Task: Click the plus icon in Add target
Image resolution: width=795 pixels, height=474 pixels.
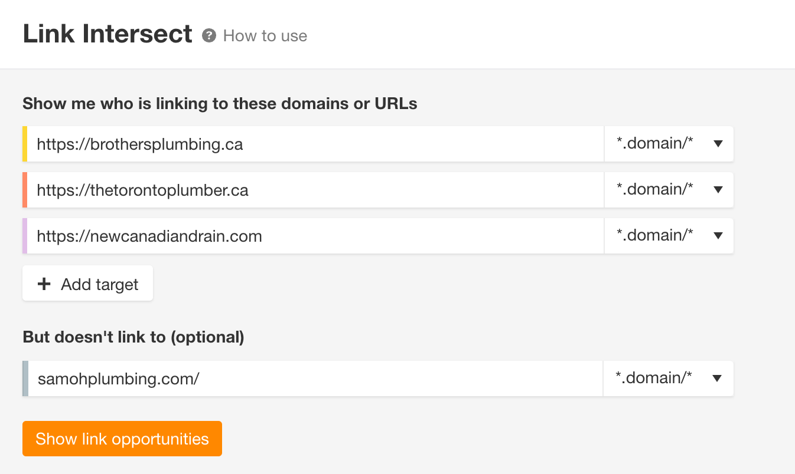Action: coord(44,284)
